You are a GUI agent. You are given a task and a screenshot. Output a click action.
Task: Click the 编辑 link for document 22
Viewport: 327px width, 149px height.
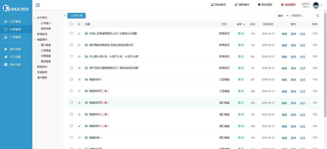(284, 33)
